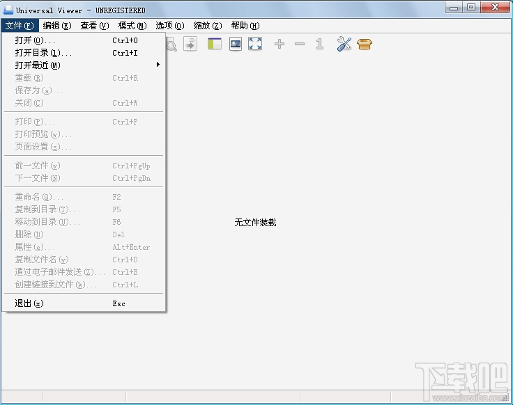Click the greyed 页面设置(s)... entry
Image resolution: width=513 pixels, height=405 pixels.
click(x=84, y=147)
